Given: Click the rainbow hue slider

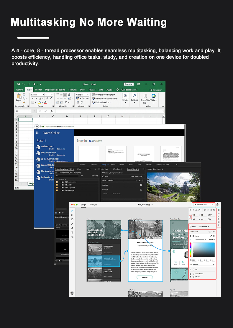Looking at the screenshot, I should [191, 250].
